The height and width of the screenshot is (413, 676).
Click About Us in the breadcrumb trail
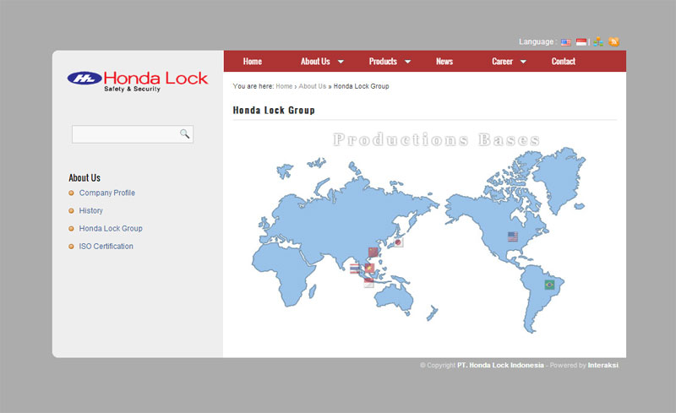(x=313, y=86)
